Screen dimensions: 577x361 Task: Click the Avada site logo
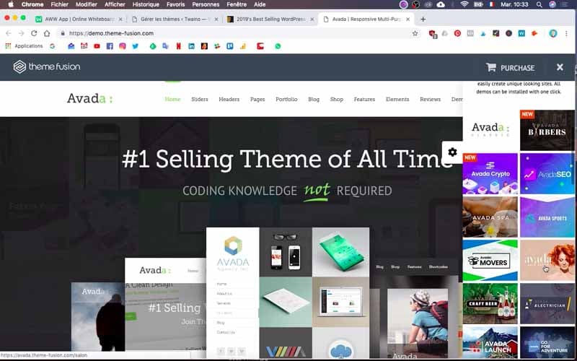click(89, 98)
